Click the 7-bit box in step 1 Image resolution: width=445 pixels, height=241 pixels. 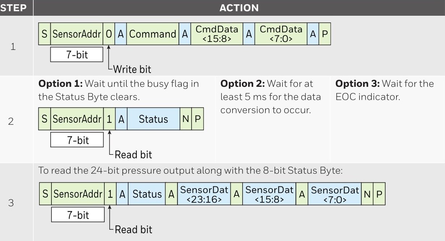[77, 55]
